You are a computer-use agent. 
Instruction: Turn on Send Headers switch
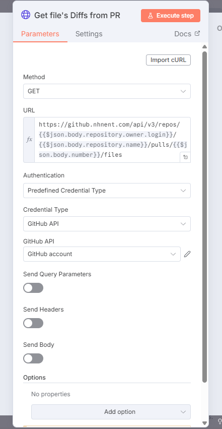pos(33,323)
